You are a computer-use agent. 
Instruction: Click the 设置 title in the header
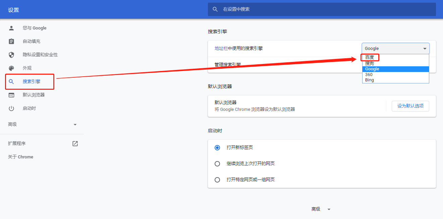[x=14, y=10]
